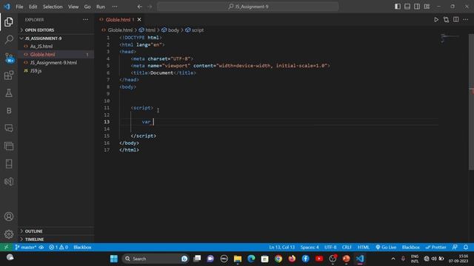Open notifications bell in status bar

[x=466, y=247]
